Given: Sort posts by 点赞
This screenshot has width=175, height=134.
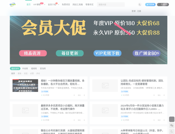Looking at the screenshot, I should (x=32, y=73).
